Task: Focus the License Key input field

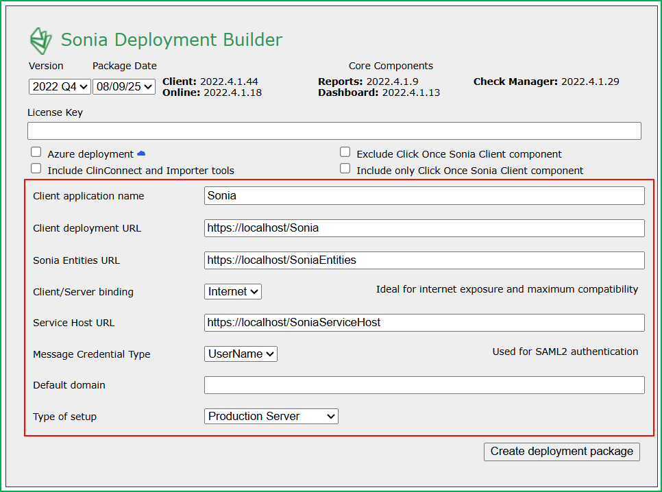Action: coord(334,131)
